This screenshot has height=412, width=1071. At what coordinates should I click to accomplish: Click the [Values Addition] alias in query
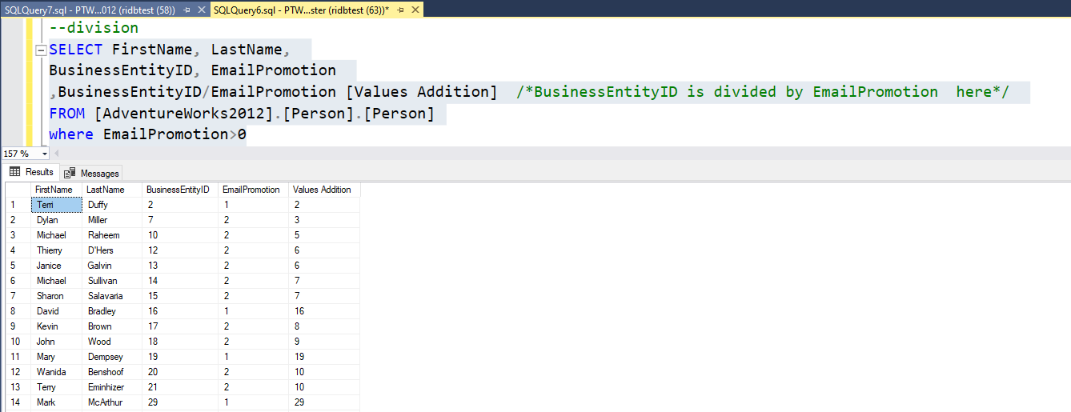422,92
